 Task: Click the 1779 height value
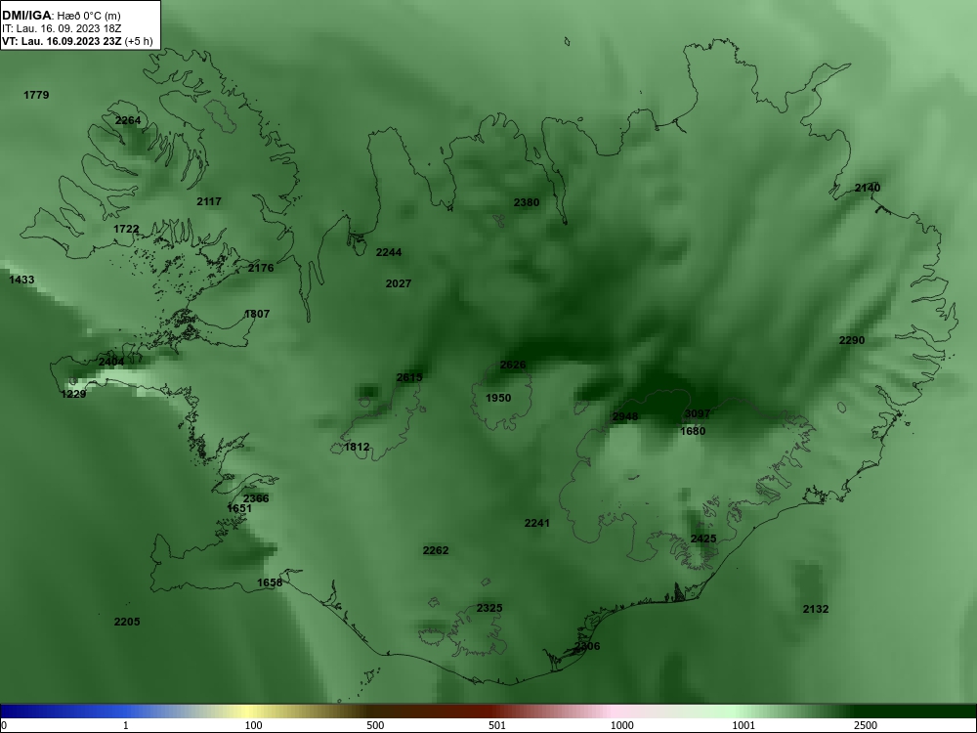click(x=36, y=95)
